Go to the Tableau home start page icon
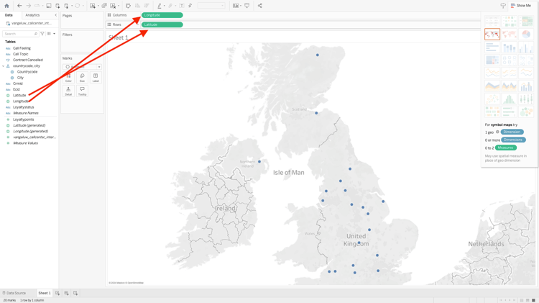The height and width of the screenshot is (303, 539). click(6, 6)
